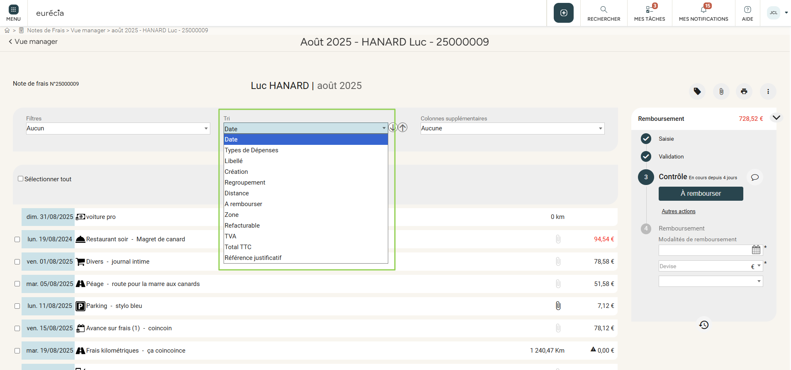Collapse the Remboursement panel chevron
This screenshot has height=370, width=791.
pyautogui.click(x=776, y=118)
